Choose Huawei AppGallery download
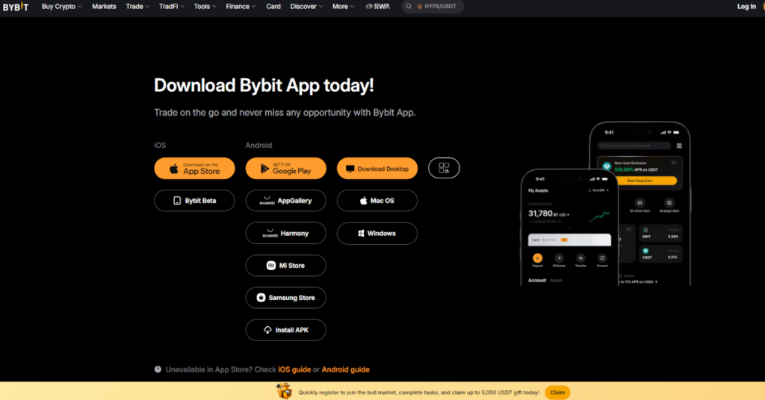This screenshot has height=400, width=765. pyautogui.click(x=285, y=201)
